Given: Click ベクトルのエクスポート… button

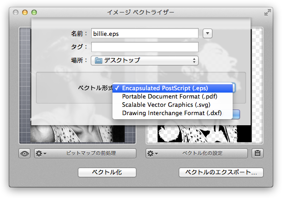Looking at the screenshot, I should 221,172.
